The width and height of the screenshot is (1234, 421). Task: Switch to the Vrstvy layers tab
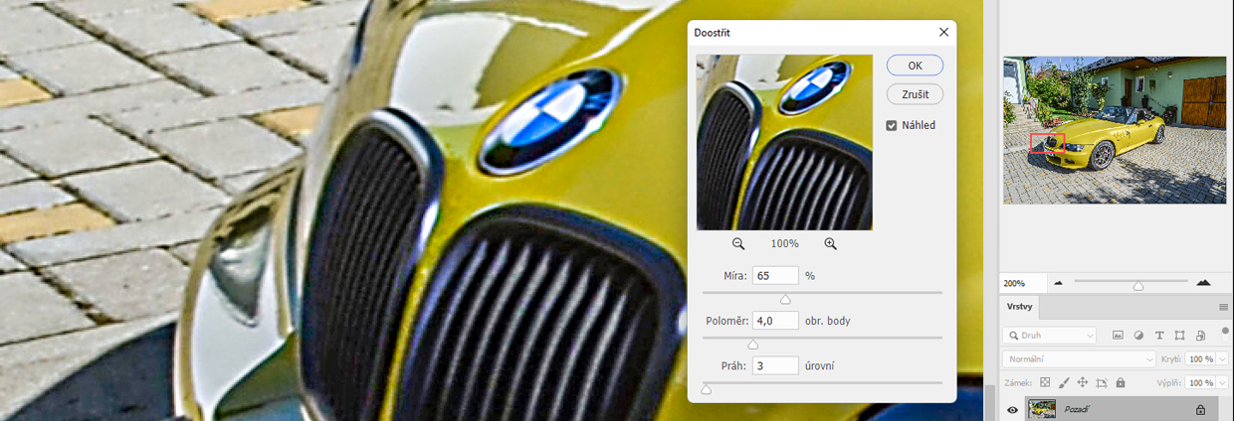[x=1019, y=307]
